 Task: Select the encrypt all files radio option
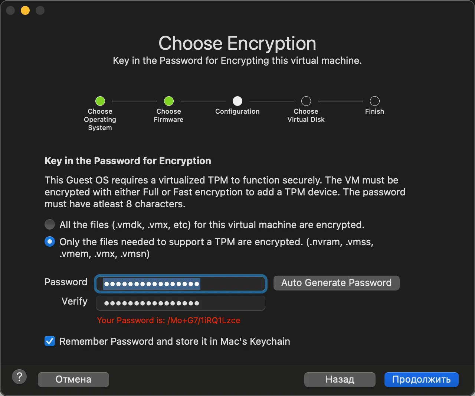(x=50, y=224)
